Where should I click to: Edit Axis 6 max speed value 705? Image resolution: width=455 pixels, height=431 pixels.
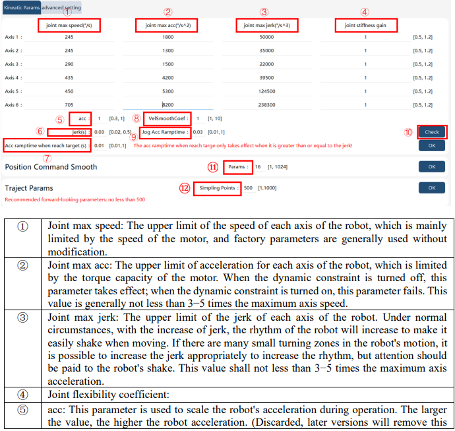[69, 105]
